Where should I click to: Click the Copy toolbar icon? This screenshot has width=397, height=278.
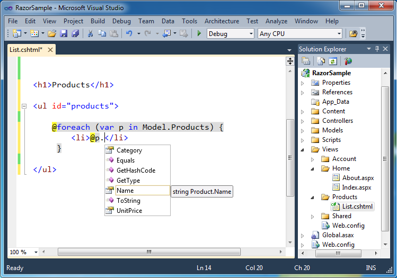pyautogui.click(x=102, y=33)
